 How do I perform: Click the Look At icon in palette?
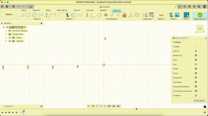pos(196,51)
